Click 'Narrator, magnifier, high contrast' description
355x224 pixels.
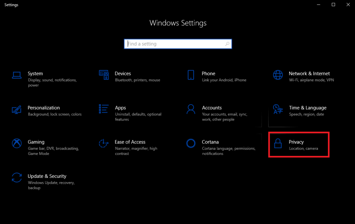(x=136, y=151)
